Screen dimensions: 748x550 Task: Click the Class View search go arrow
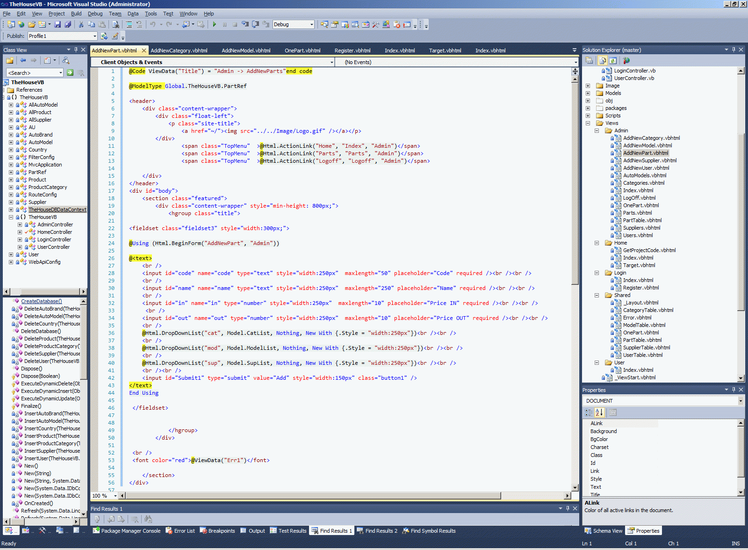click(x=70, y=72)
